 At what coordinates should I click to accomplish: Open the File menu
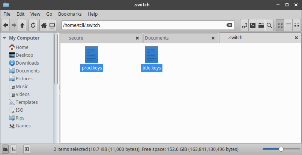coord(7,14)
